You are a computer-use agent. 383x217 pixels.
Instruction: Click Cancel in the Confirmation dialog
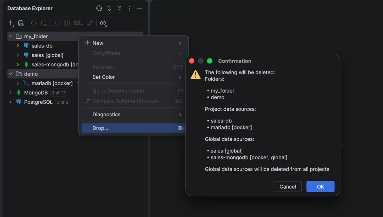click(288, 187)
